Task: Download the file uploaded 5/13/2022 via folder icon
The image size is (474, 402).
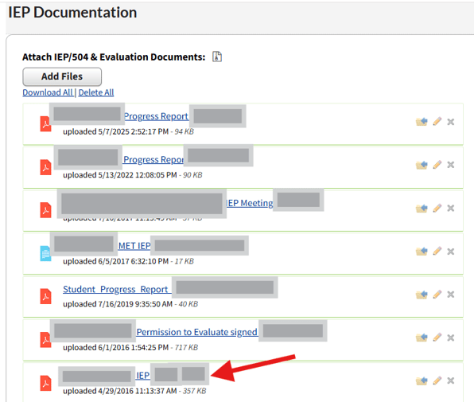Action: (x=422, y=165)
